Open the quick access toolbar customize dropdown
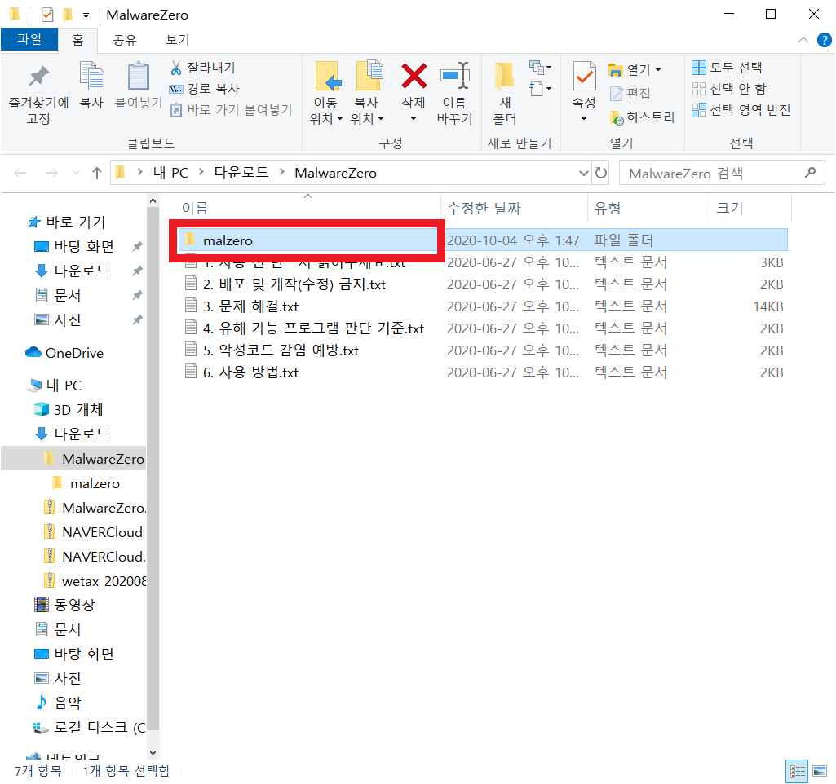The width and height of the screenshot is (836, 784). tap(86, 15)
